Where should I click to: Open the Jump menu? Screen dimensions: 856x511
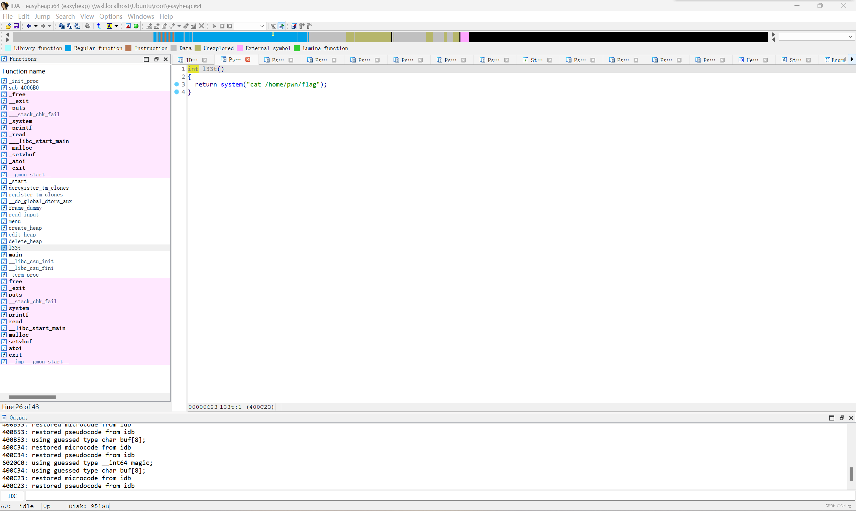[42, 16]
